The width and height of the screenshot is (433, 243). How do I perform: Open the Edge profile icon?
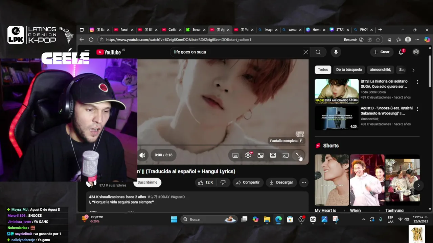click(408, 40)
